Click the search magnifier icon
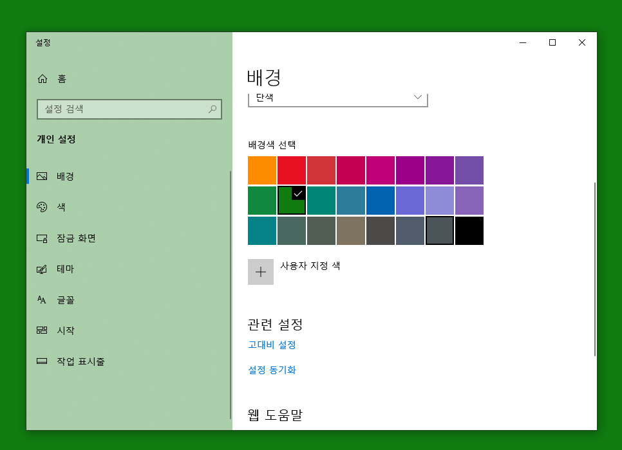622x450 pixels. 212,109
